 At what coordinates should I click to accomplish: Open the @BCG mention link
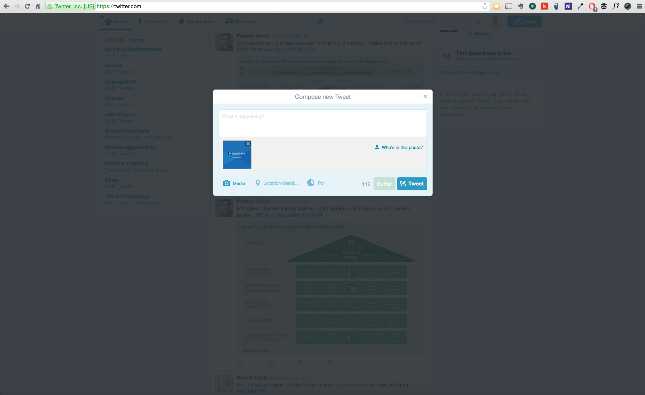coord(261,215)
